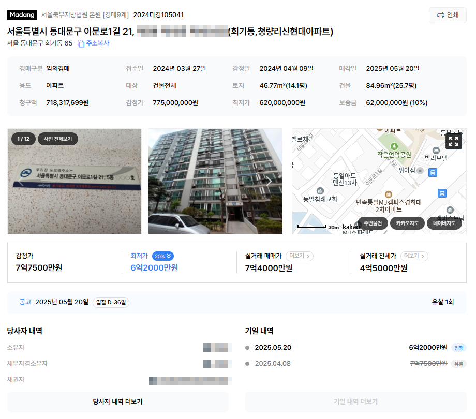The height and width of the screenshot is (419, 476).
Task: Click 매각일 2025년 05월 20일 value
Action: point(393,69)
